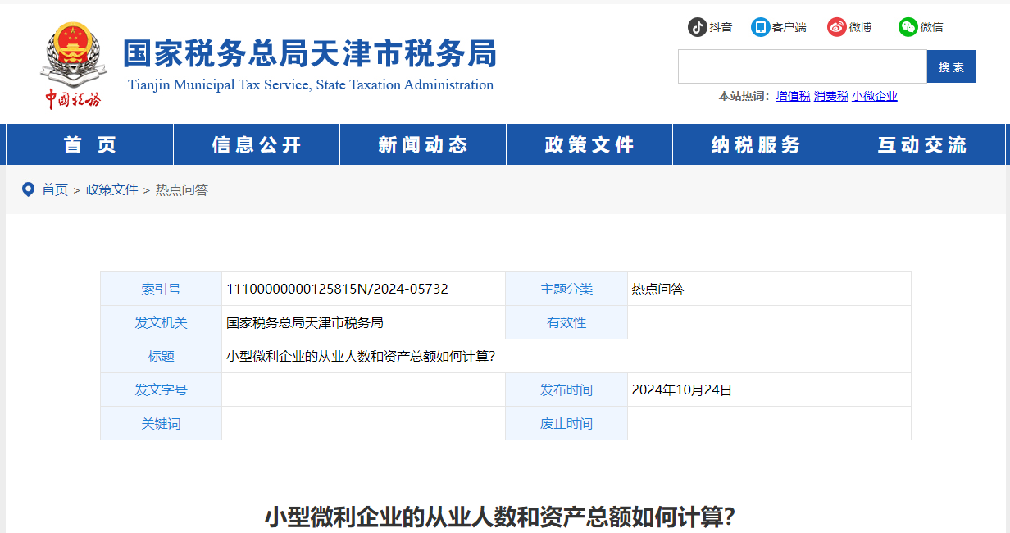1010x533 pixels.
Task: Click 政策文件 breadcrumb link
Action: point(112,189)
